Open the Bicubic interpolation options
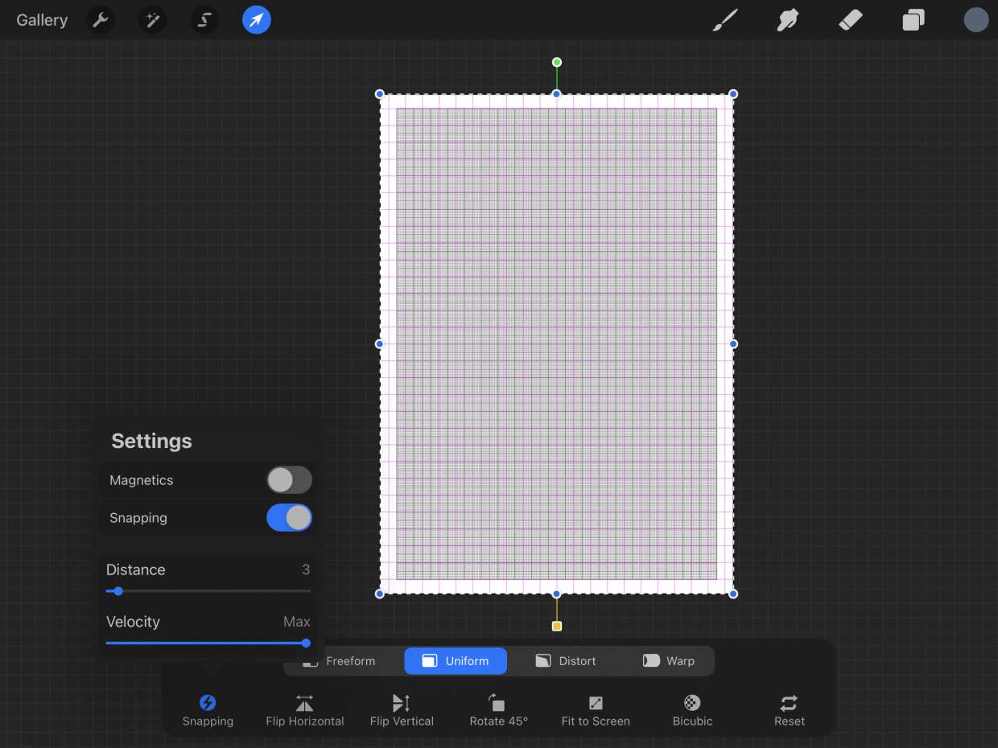This screenshot has height=748, width=998. point(692,710)
